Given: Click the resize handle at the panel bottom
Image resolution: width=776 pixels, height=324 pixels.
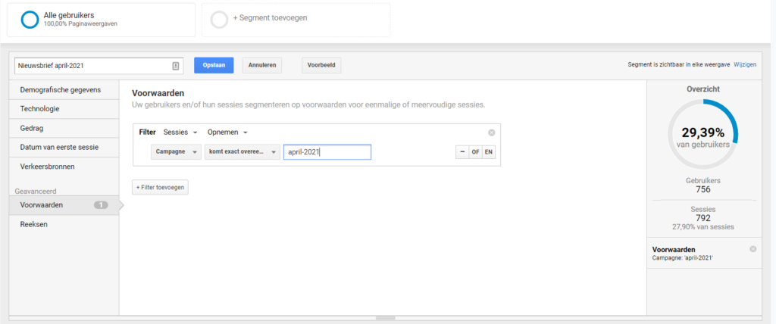Looking at the screenshot, I should click(x=386, y=318).
